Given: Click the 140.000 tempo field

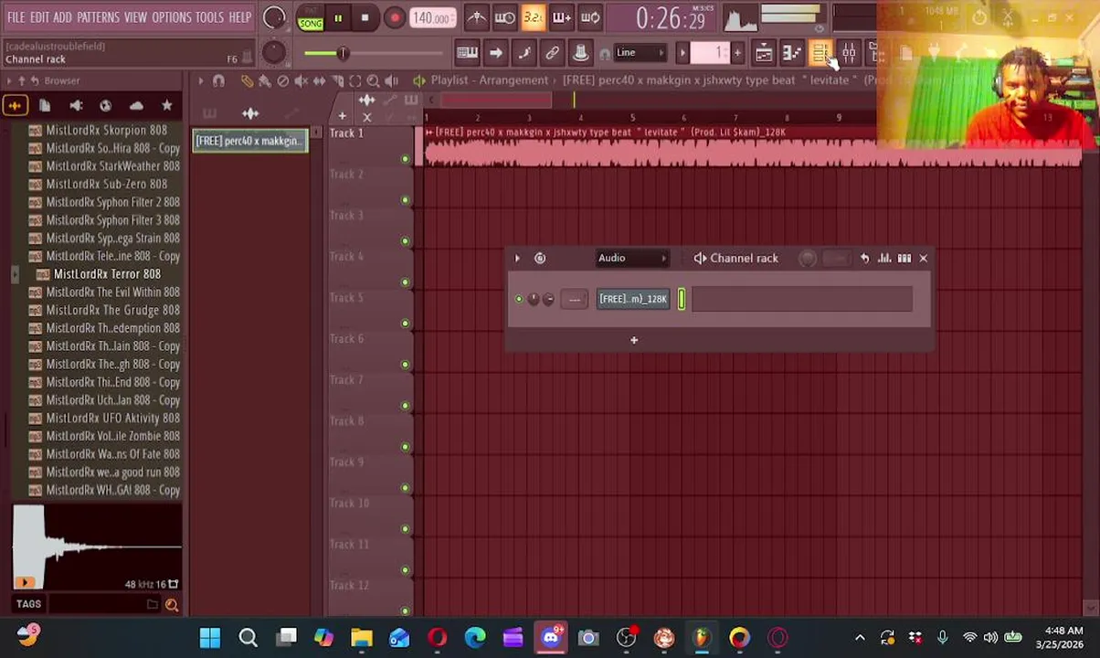Looking at the screenshot, I should pos(432,18).
